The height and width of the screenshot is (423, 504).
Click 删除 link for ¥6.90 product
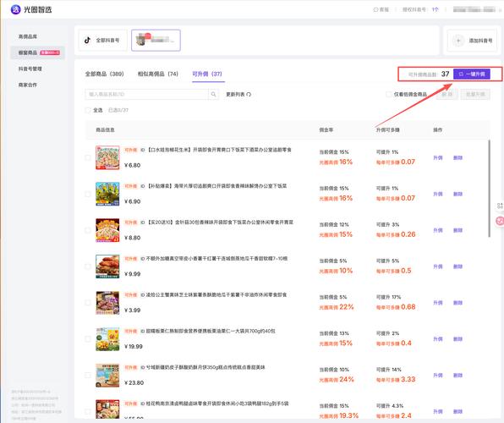(457, 194)
